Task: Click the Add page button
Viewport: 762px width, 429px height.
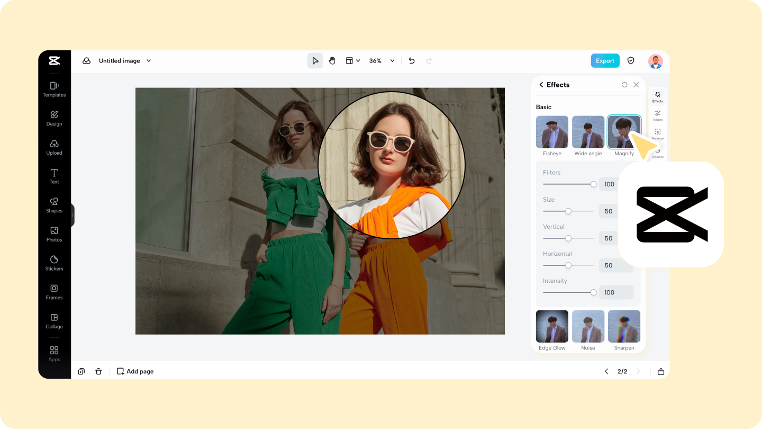Action: [135, 371]
